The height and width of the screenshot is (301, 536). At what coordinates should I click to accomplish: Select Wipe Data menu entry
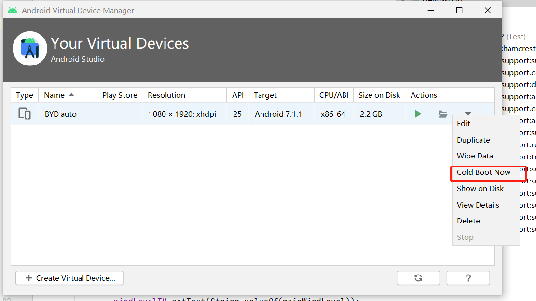pos(486,156)
